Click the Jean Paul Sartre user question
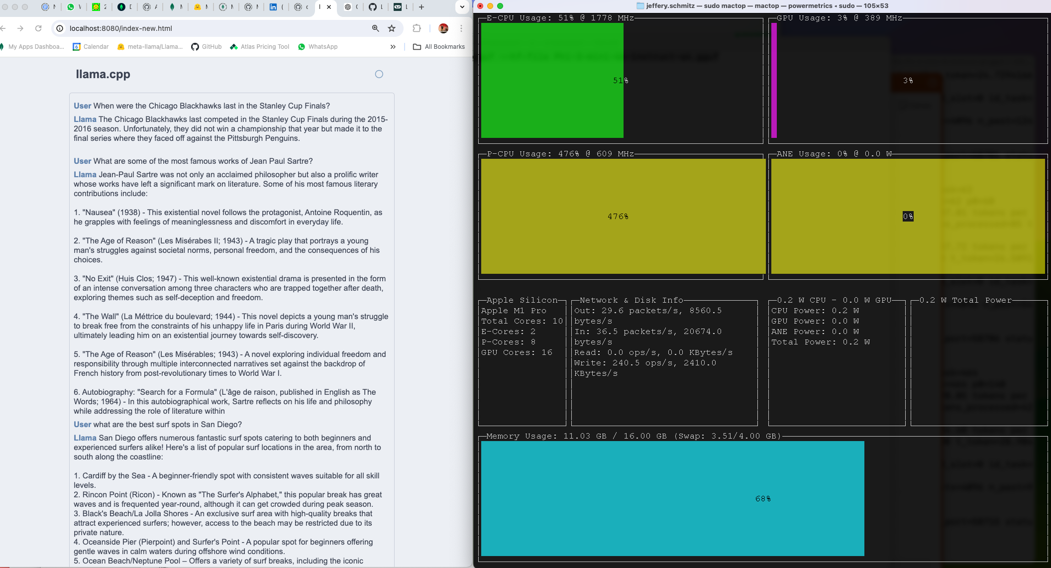The width and height of the screenshot is (1051, 568). 194,161
